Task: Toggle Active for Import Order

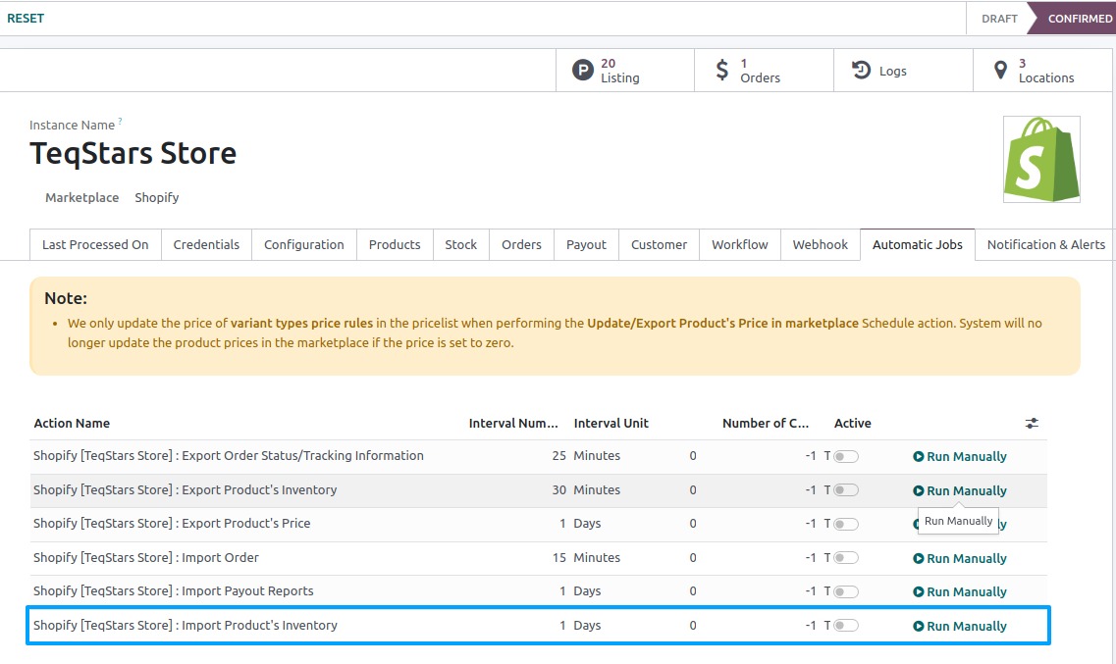Action: coord(846,558)
